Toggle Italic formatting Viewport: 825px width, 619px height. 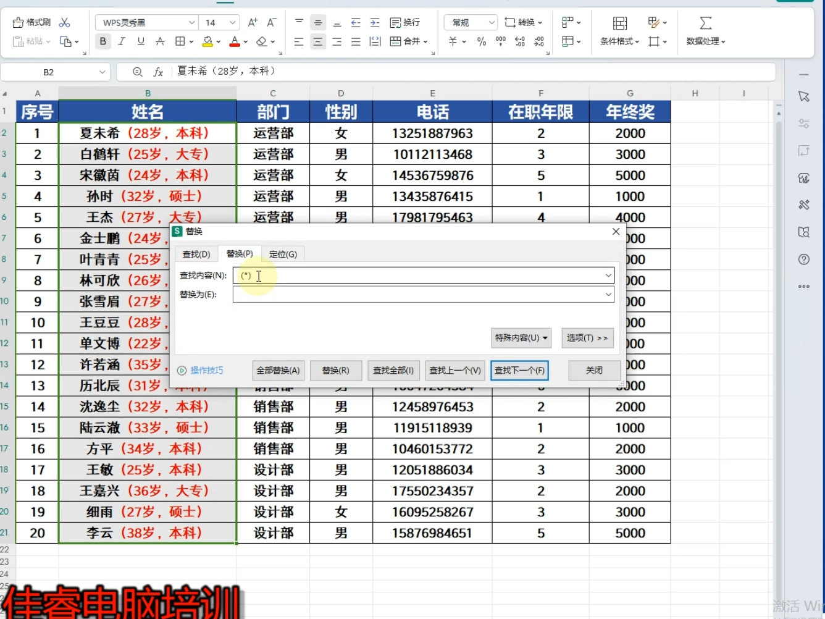point(122,41)
